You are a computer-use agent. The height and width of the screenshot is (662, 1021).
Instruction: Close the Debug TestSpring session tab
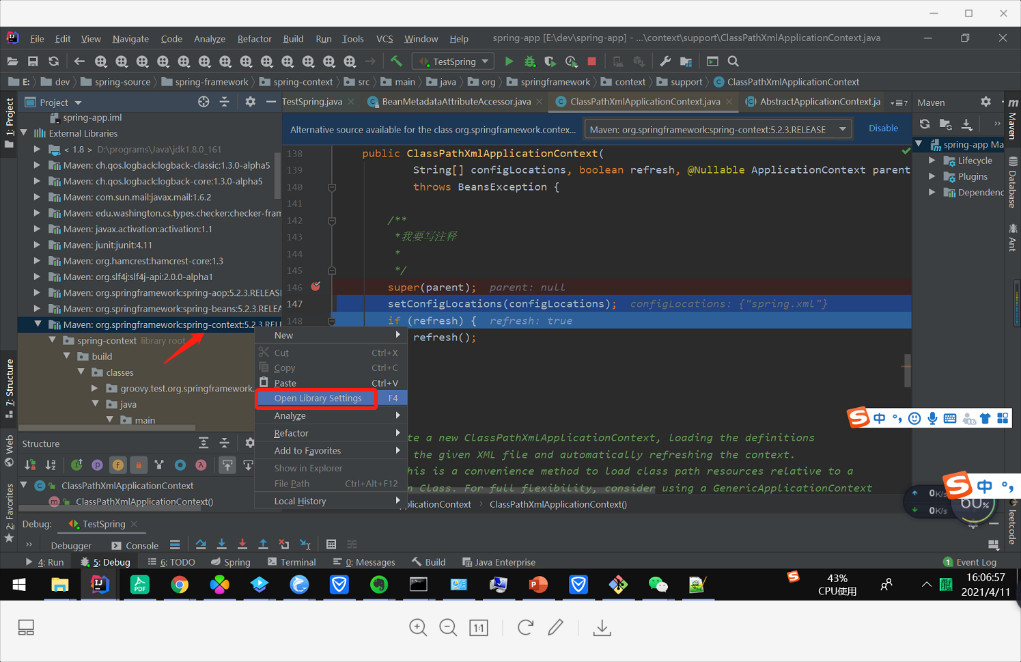[x=135, y=524]
